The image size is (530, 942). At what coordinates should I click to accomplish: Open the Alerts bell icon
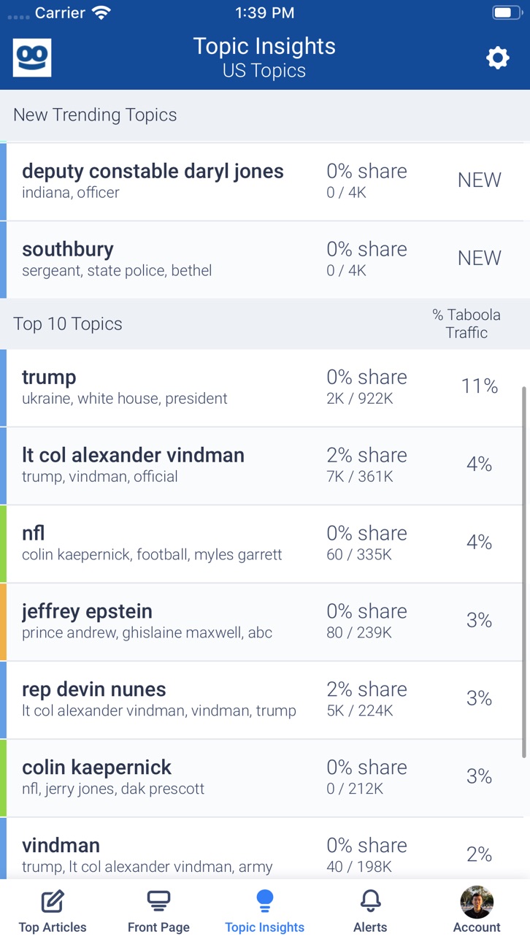[x=371, y=902]
